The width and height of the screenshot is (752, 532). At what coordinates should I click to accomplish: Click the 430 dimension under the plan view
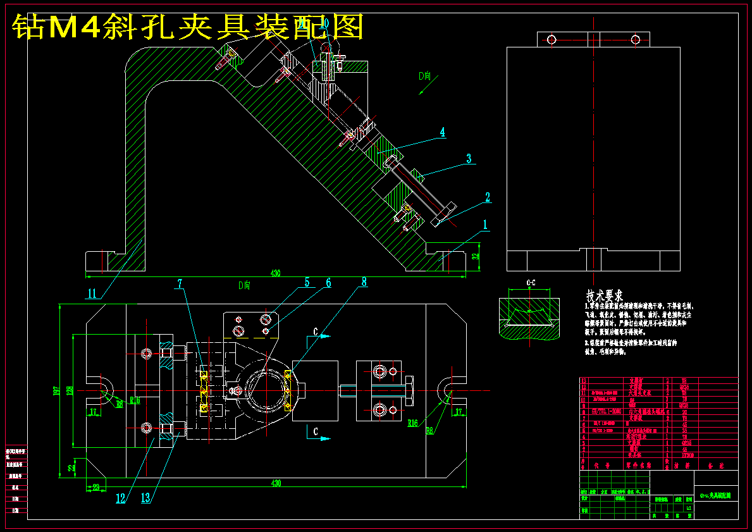click(276, 483)
